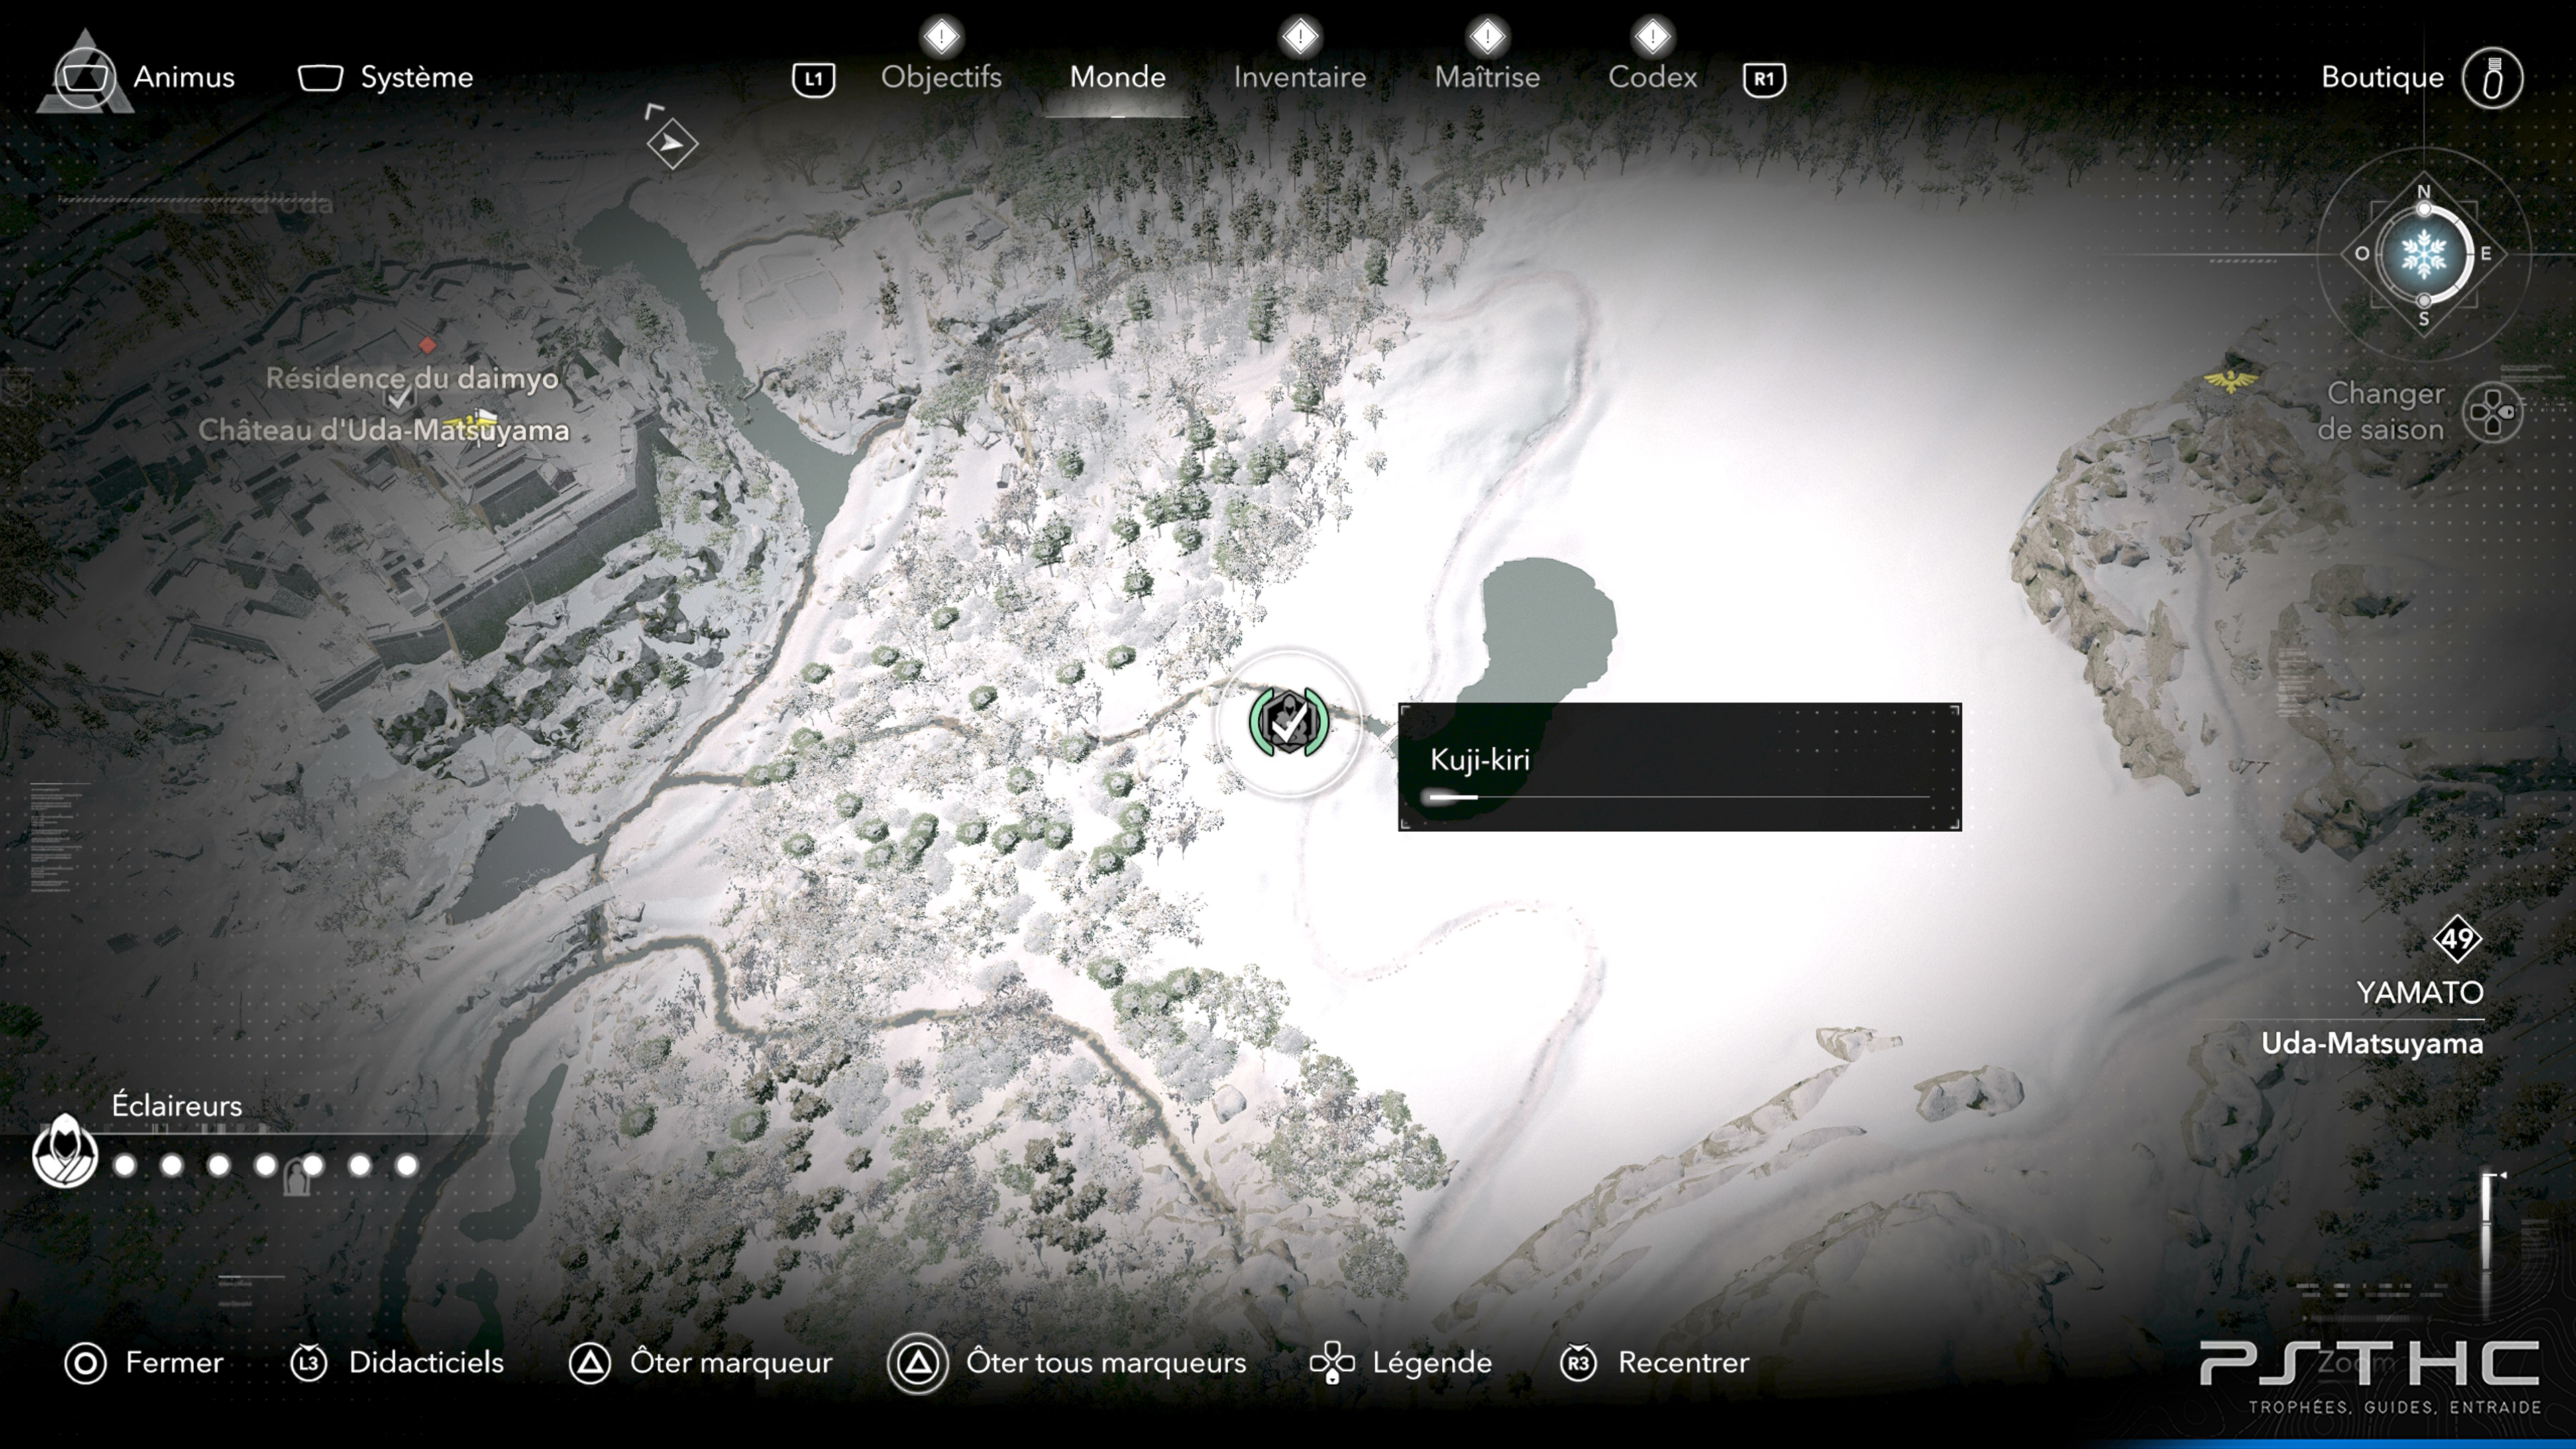Select the sixth Éclaireurs scout dot
Image resolution: width=2576 pixels, height=1449 pixels.
[x=360, y=1165]
